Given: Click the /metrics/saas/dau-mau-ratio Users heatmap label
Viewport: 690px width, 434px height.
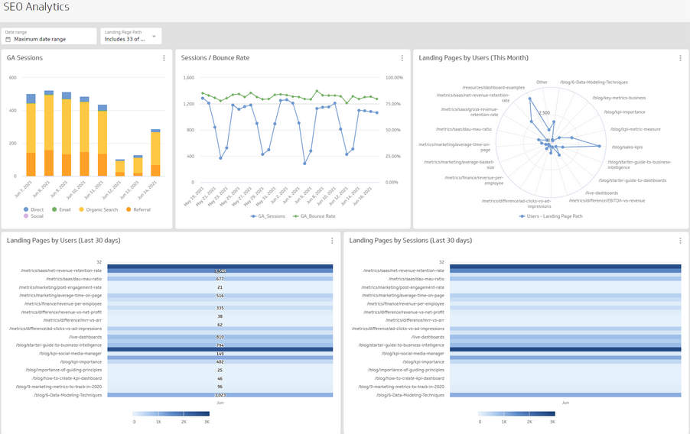Looking at the screenshot, I should pyautogui.click(x=73, y=279).
